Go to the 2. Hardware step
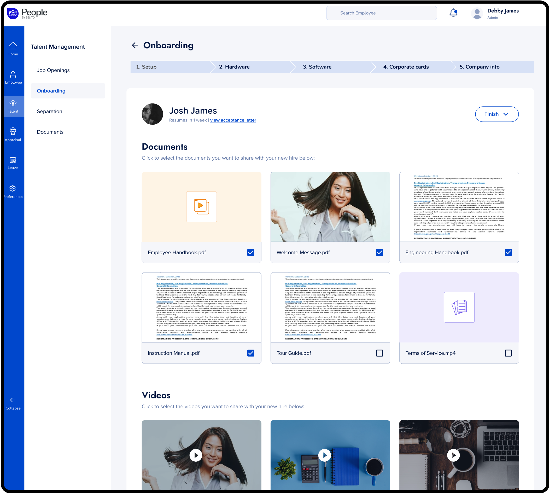 234,67
